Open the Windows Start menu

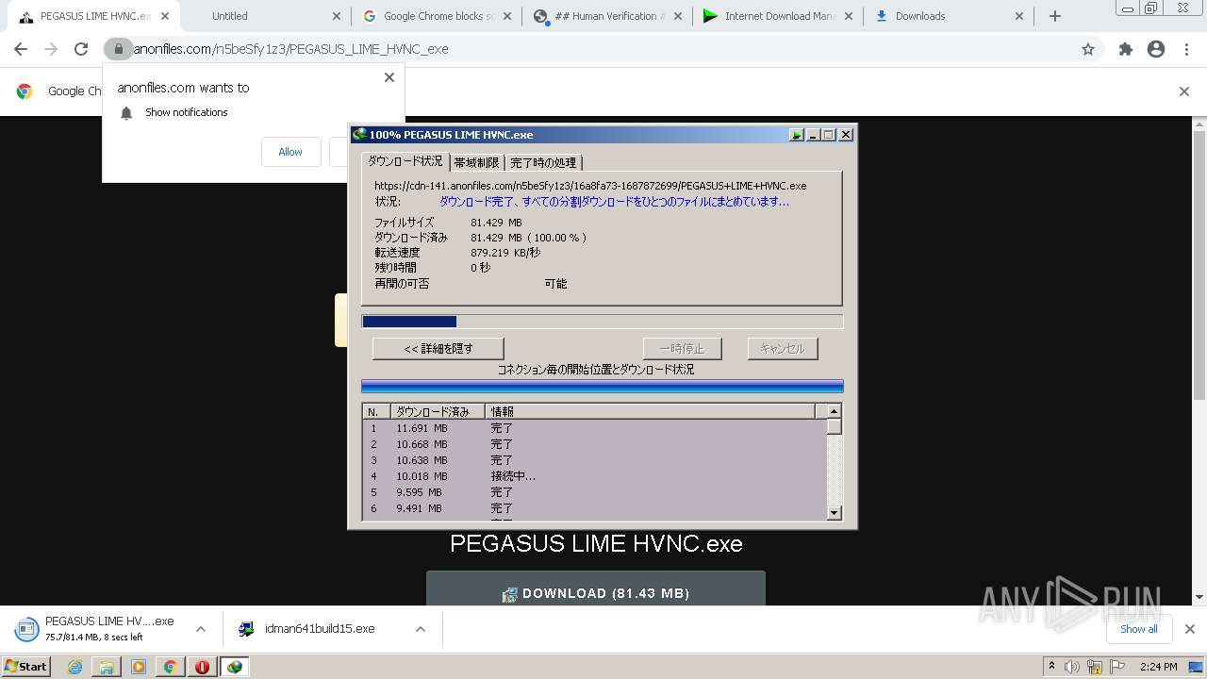click(26, 666)
